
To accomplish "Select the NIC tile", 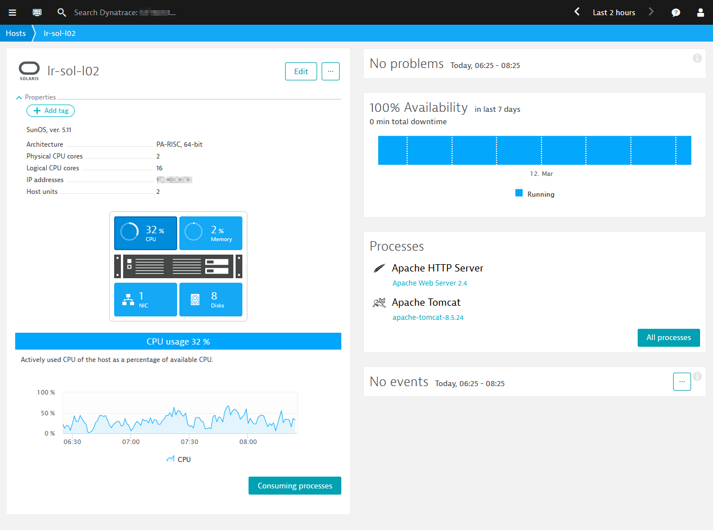I will [146, 300].
